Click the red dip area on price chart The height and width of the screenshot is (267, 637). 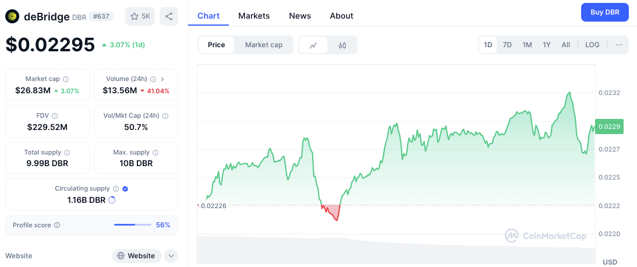[x=331, y=212]
